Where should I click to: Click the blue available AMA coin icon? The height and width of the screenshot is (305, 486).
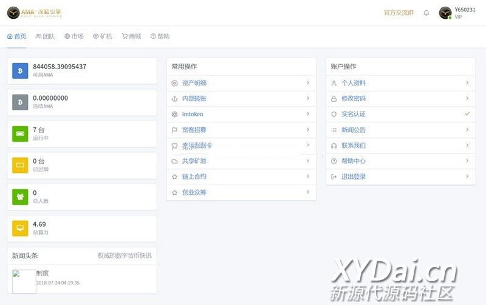pyautogui.click(x=20, y=71)
